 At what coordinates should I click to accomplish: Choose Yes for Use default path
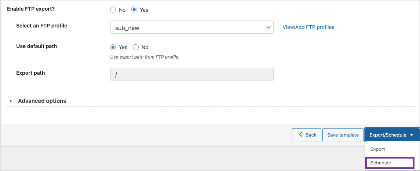pos(113,47)
